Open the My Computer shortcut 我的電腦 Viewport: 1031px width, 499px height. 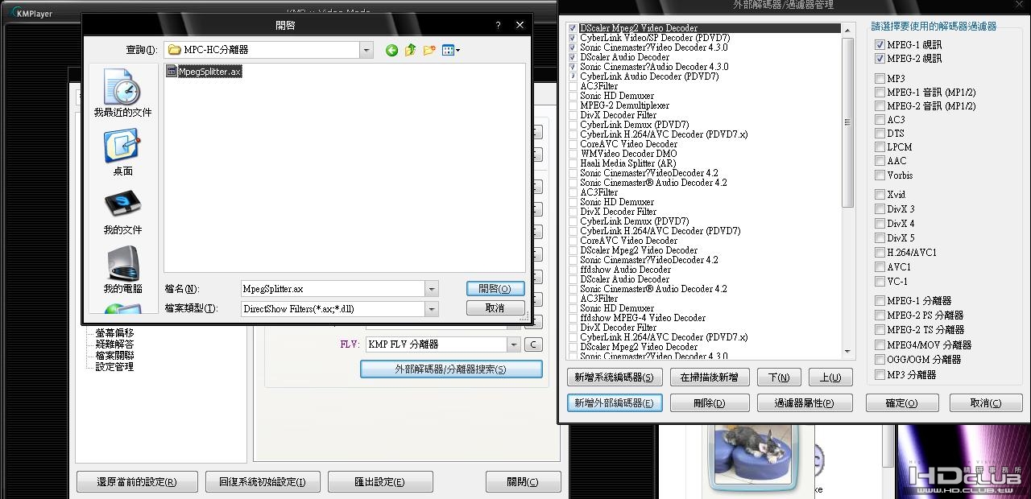[122, 270]
